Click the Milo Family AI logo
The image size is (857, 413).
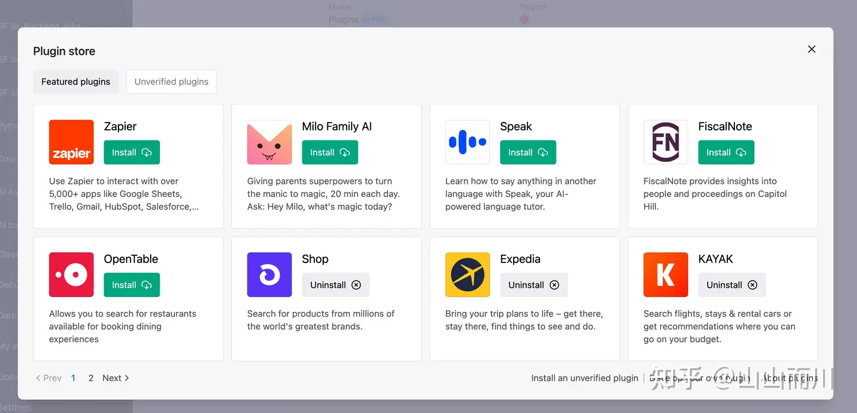270,142
